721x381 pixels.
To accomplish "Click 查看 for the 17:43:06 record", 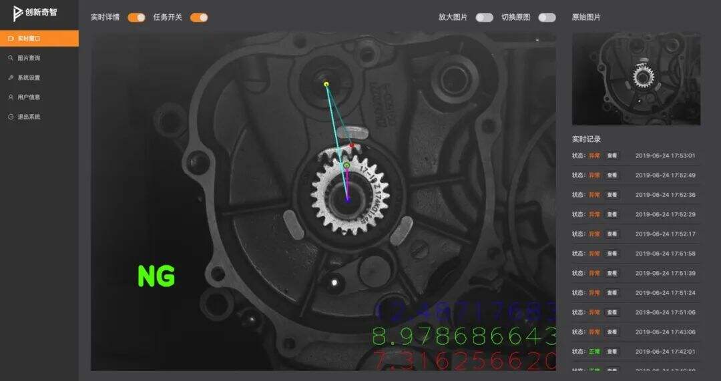I will click(x=612, y=332).
